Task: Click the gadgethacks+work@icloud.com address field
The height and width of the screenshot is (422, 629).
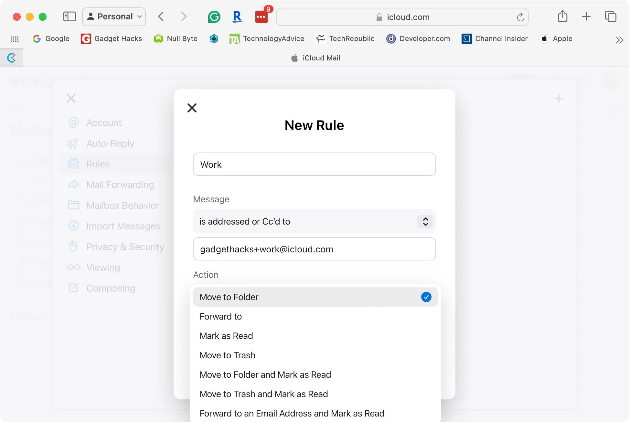Action: pyautogui.click(x=314, y=249)
